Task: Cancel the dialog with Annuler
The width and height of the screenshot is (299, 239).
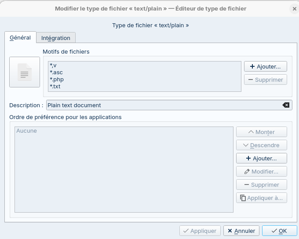Action: [241, 231]
